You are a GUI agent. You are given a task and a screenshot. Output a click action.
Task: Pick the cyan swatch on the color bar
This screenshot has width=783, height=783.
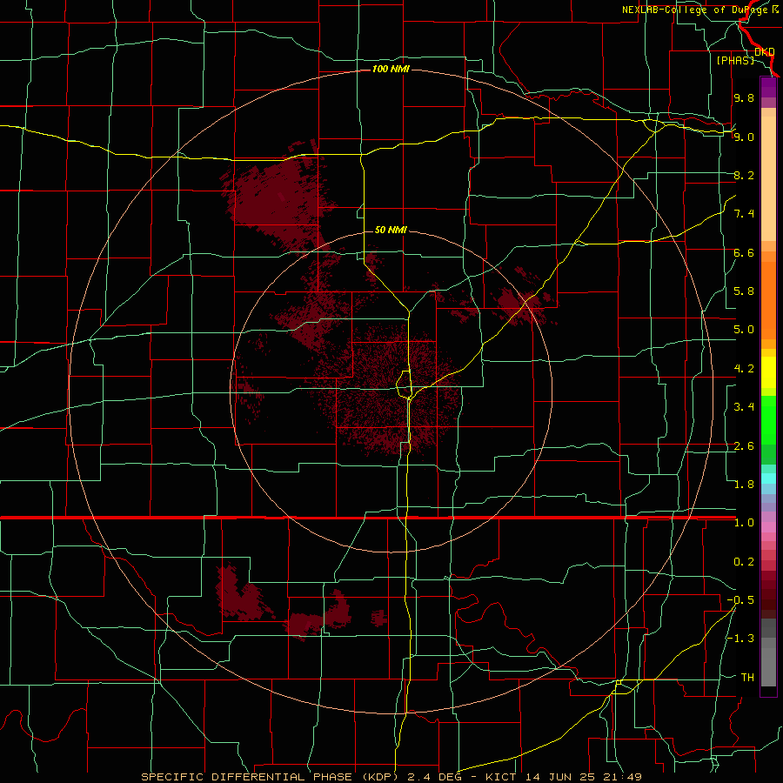[x=768, y=478]
